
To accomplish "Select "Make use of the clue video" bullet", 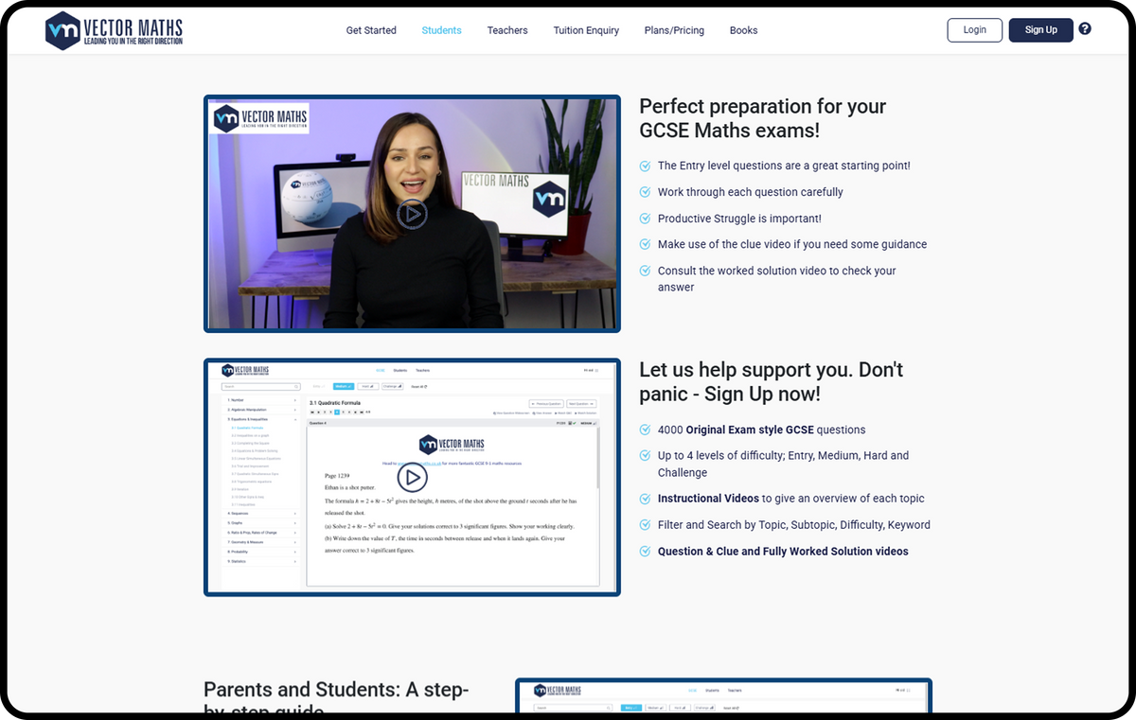I will 792,244.
